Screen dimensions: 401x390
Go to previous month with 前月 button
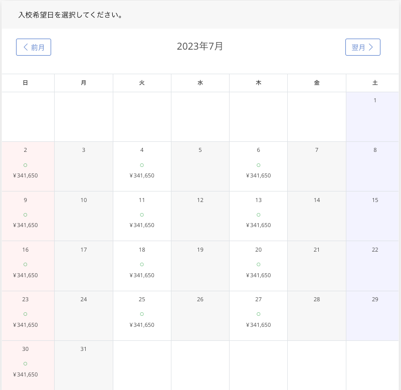pyautogui.click(x=34, y=47)
